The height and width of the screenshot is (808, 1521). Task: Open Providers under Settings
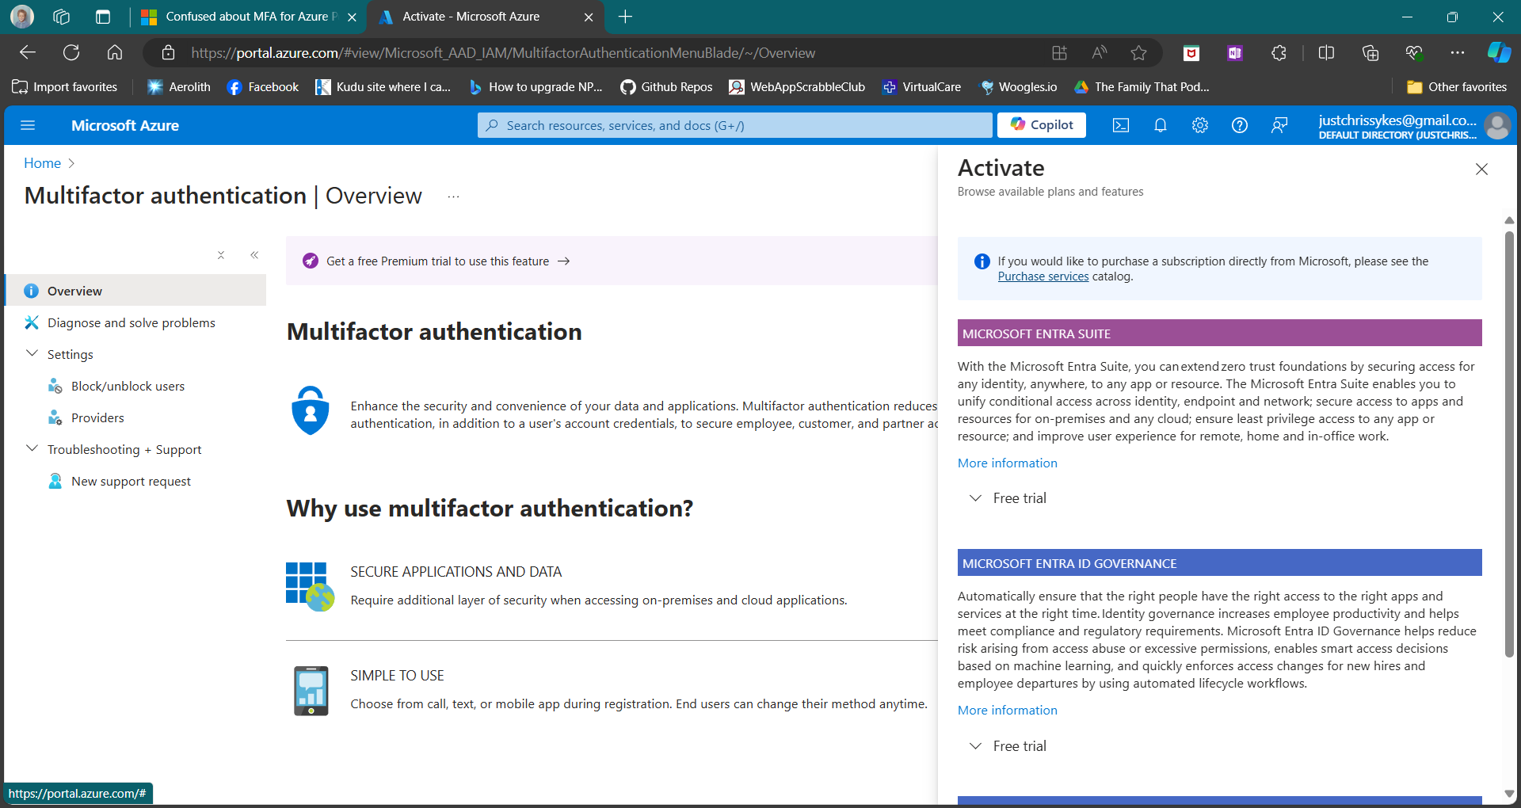pos(97,417)
